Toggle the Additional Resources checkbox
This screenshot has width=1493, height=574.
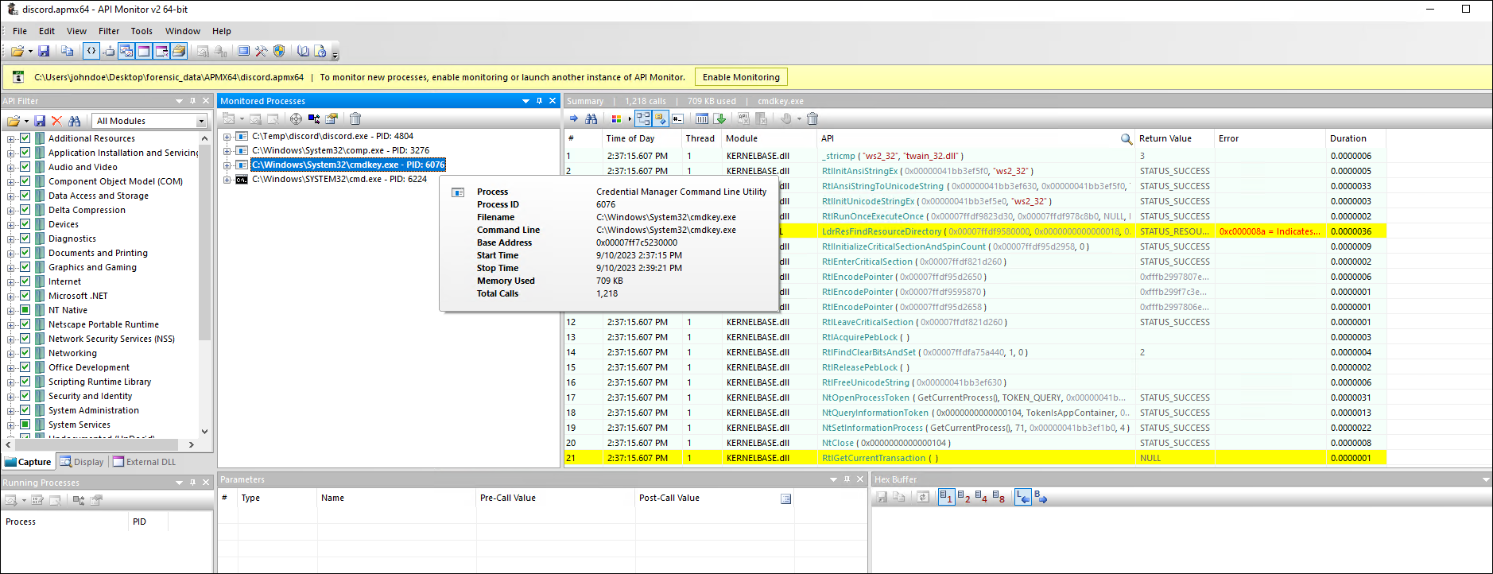(x=25, y=138)
